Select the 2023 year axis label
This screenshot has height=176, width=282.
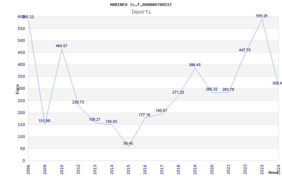(262, 169)
